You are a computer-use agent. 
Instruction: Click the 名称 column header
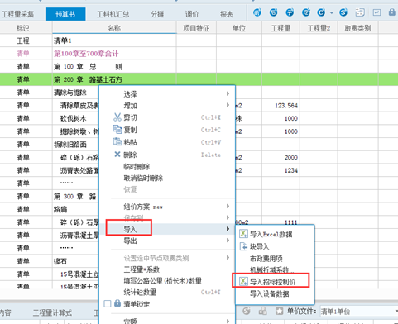[x=114, y=28]
